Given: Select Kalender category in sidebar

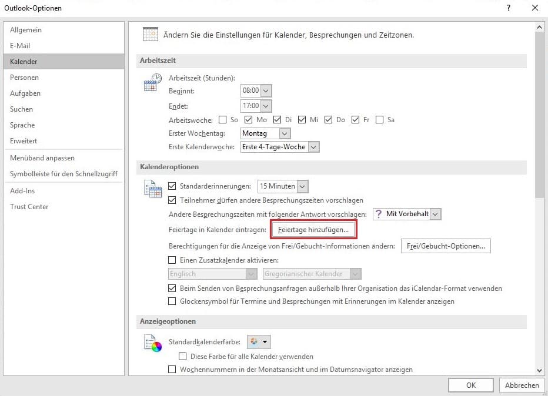Looking at the screenshot, I should (x=64, y=62).
